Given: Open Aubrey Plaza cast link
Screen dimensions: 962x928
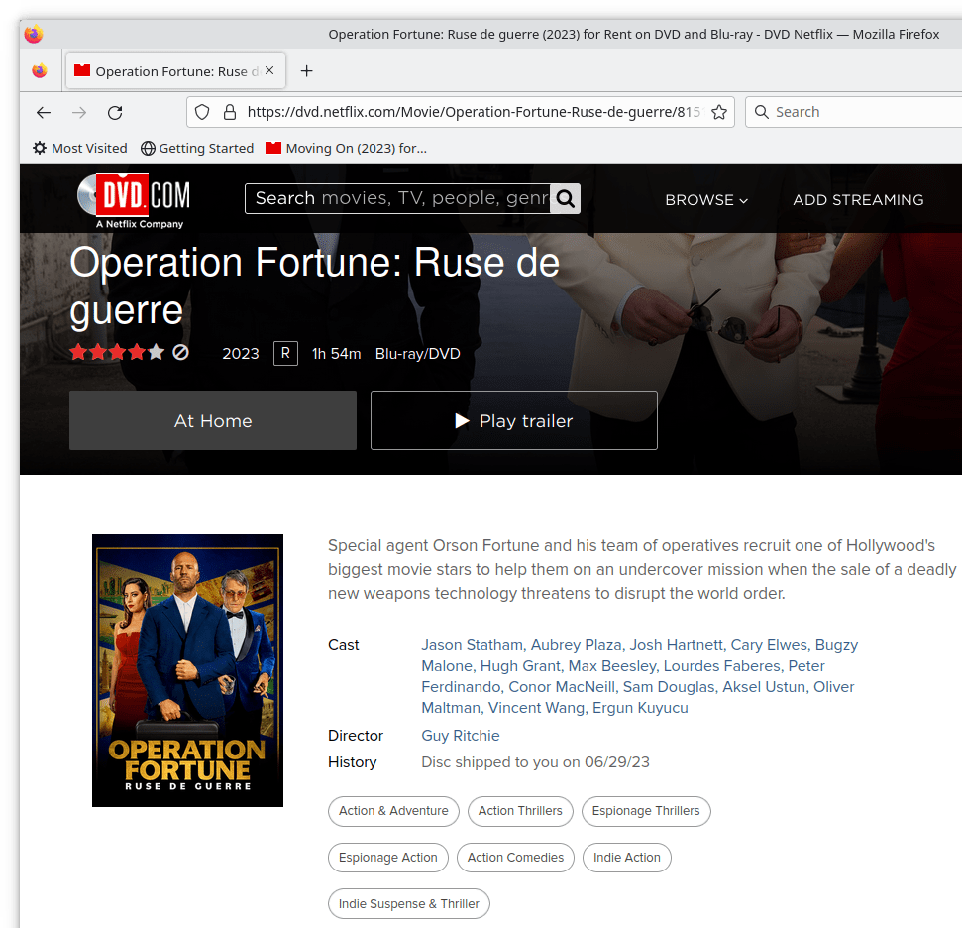Looking at the screenshot, I should (x=576, y=645).
